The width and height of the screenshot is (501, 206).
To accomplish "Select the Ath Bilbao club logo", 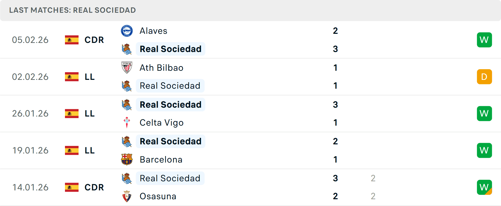I will pos(127,68).
